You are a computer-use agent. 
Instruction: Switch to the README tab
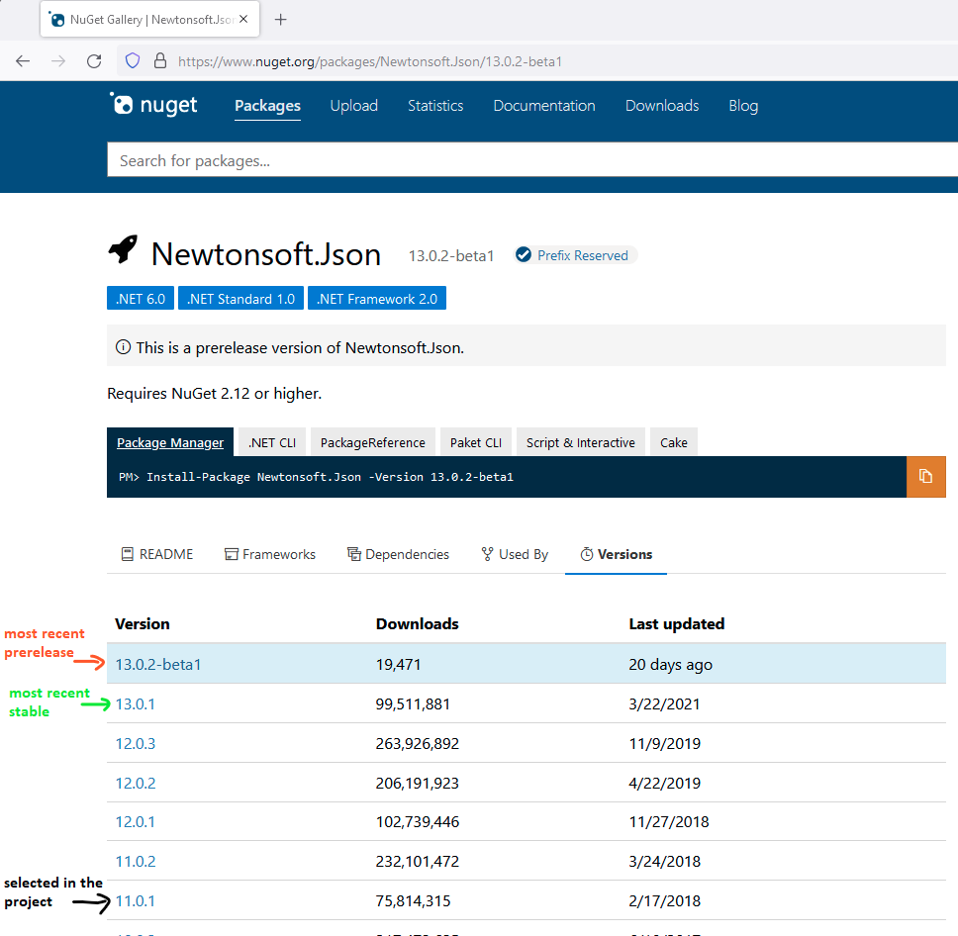point(157,554)
